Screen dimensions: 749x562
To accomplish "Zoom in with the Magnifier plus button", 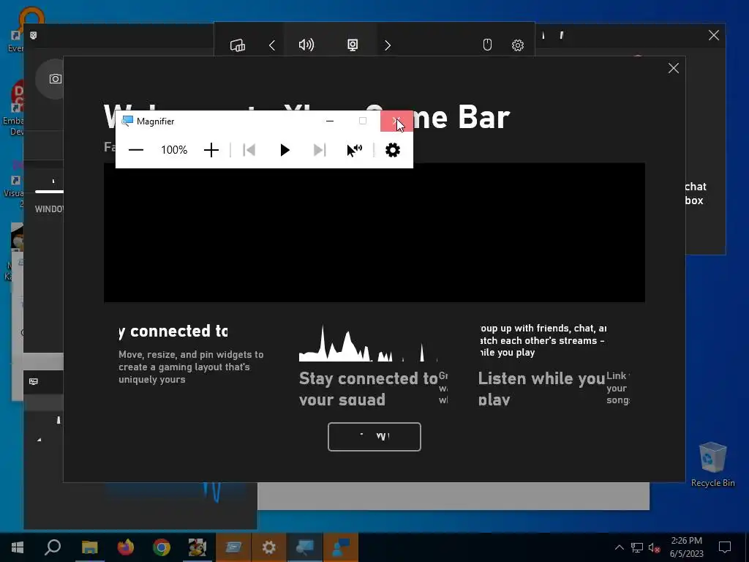I will [x=211, y=150].
